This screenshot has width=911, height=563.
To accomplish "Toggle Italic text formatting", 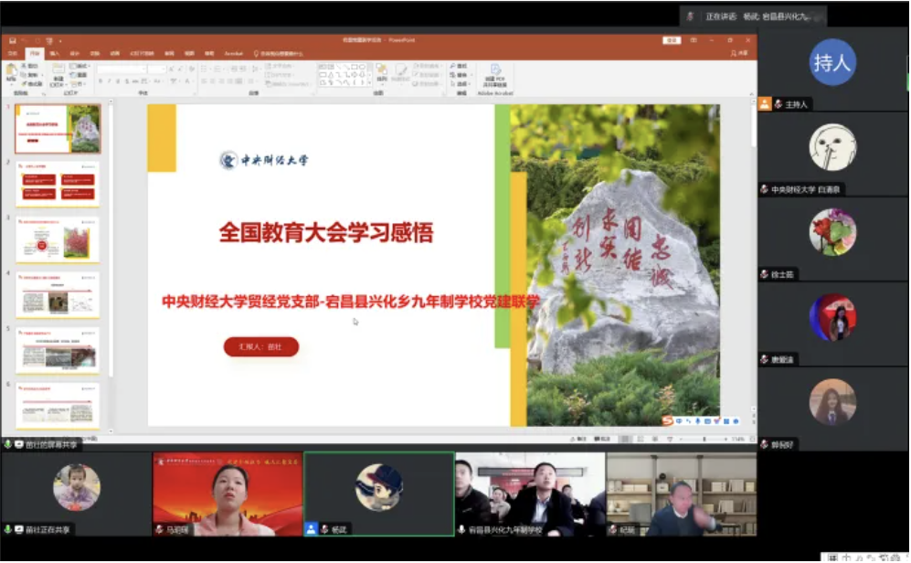I will tap(109, 81).
